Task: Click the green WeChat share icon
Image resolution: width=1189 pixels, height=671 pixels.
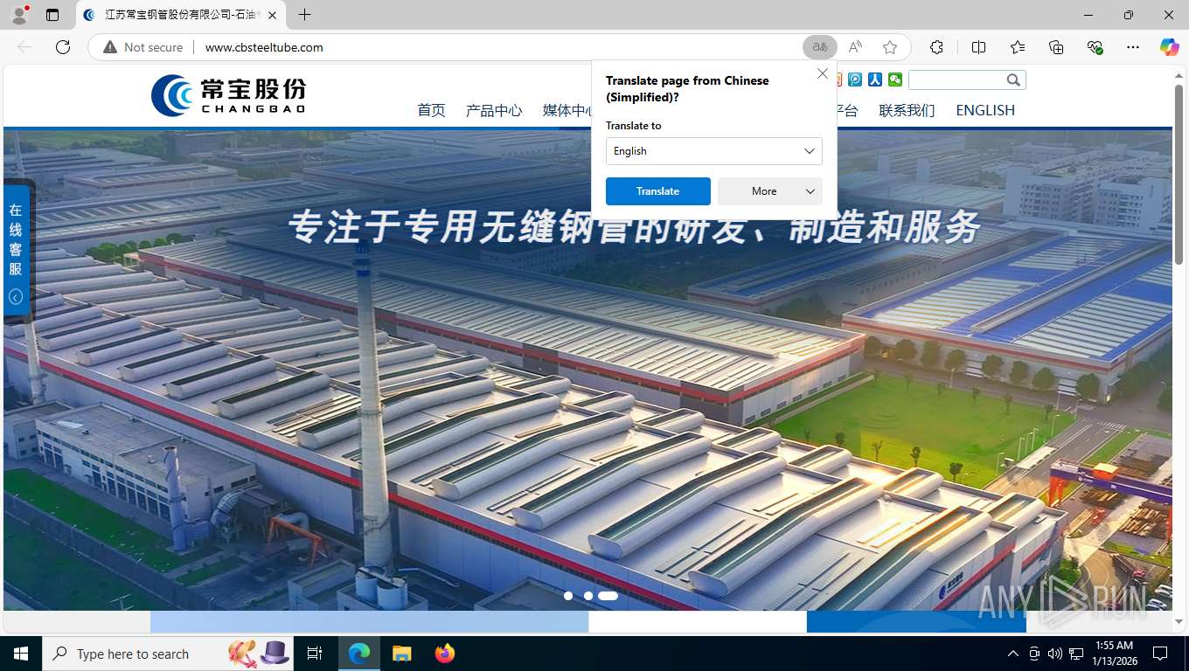Action: [x=895, y=80]
